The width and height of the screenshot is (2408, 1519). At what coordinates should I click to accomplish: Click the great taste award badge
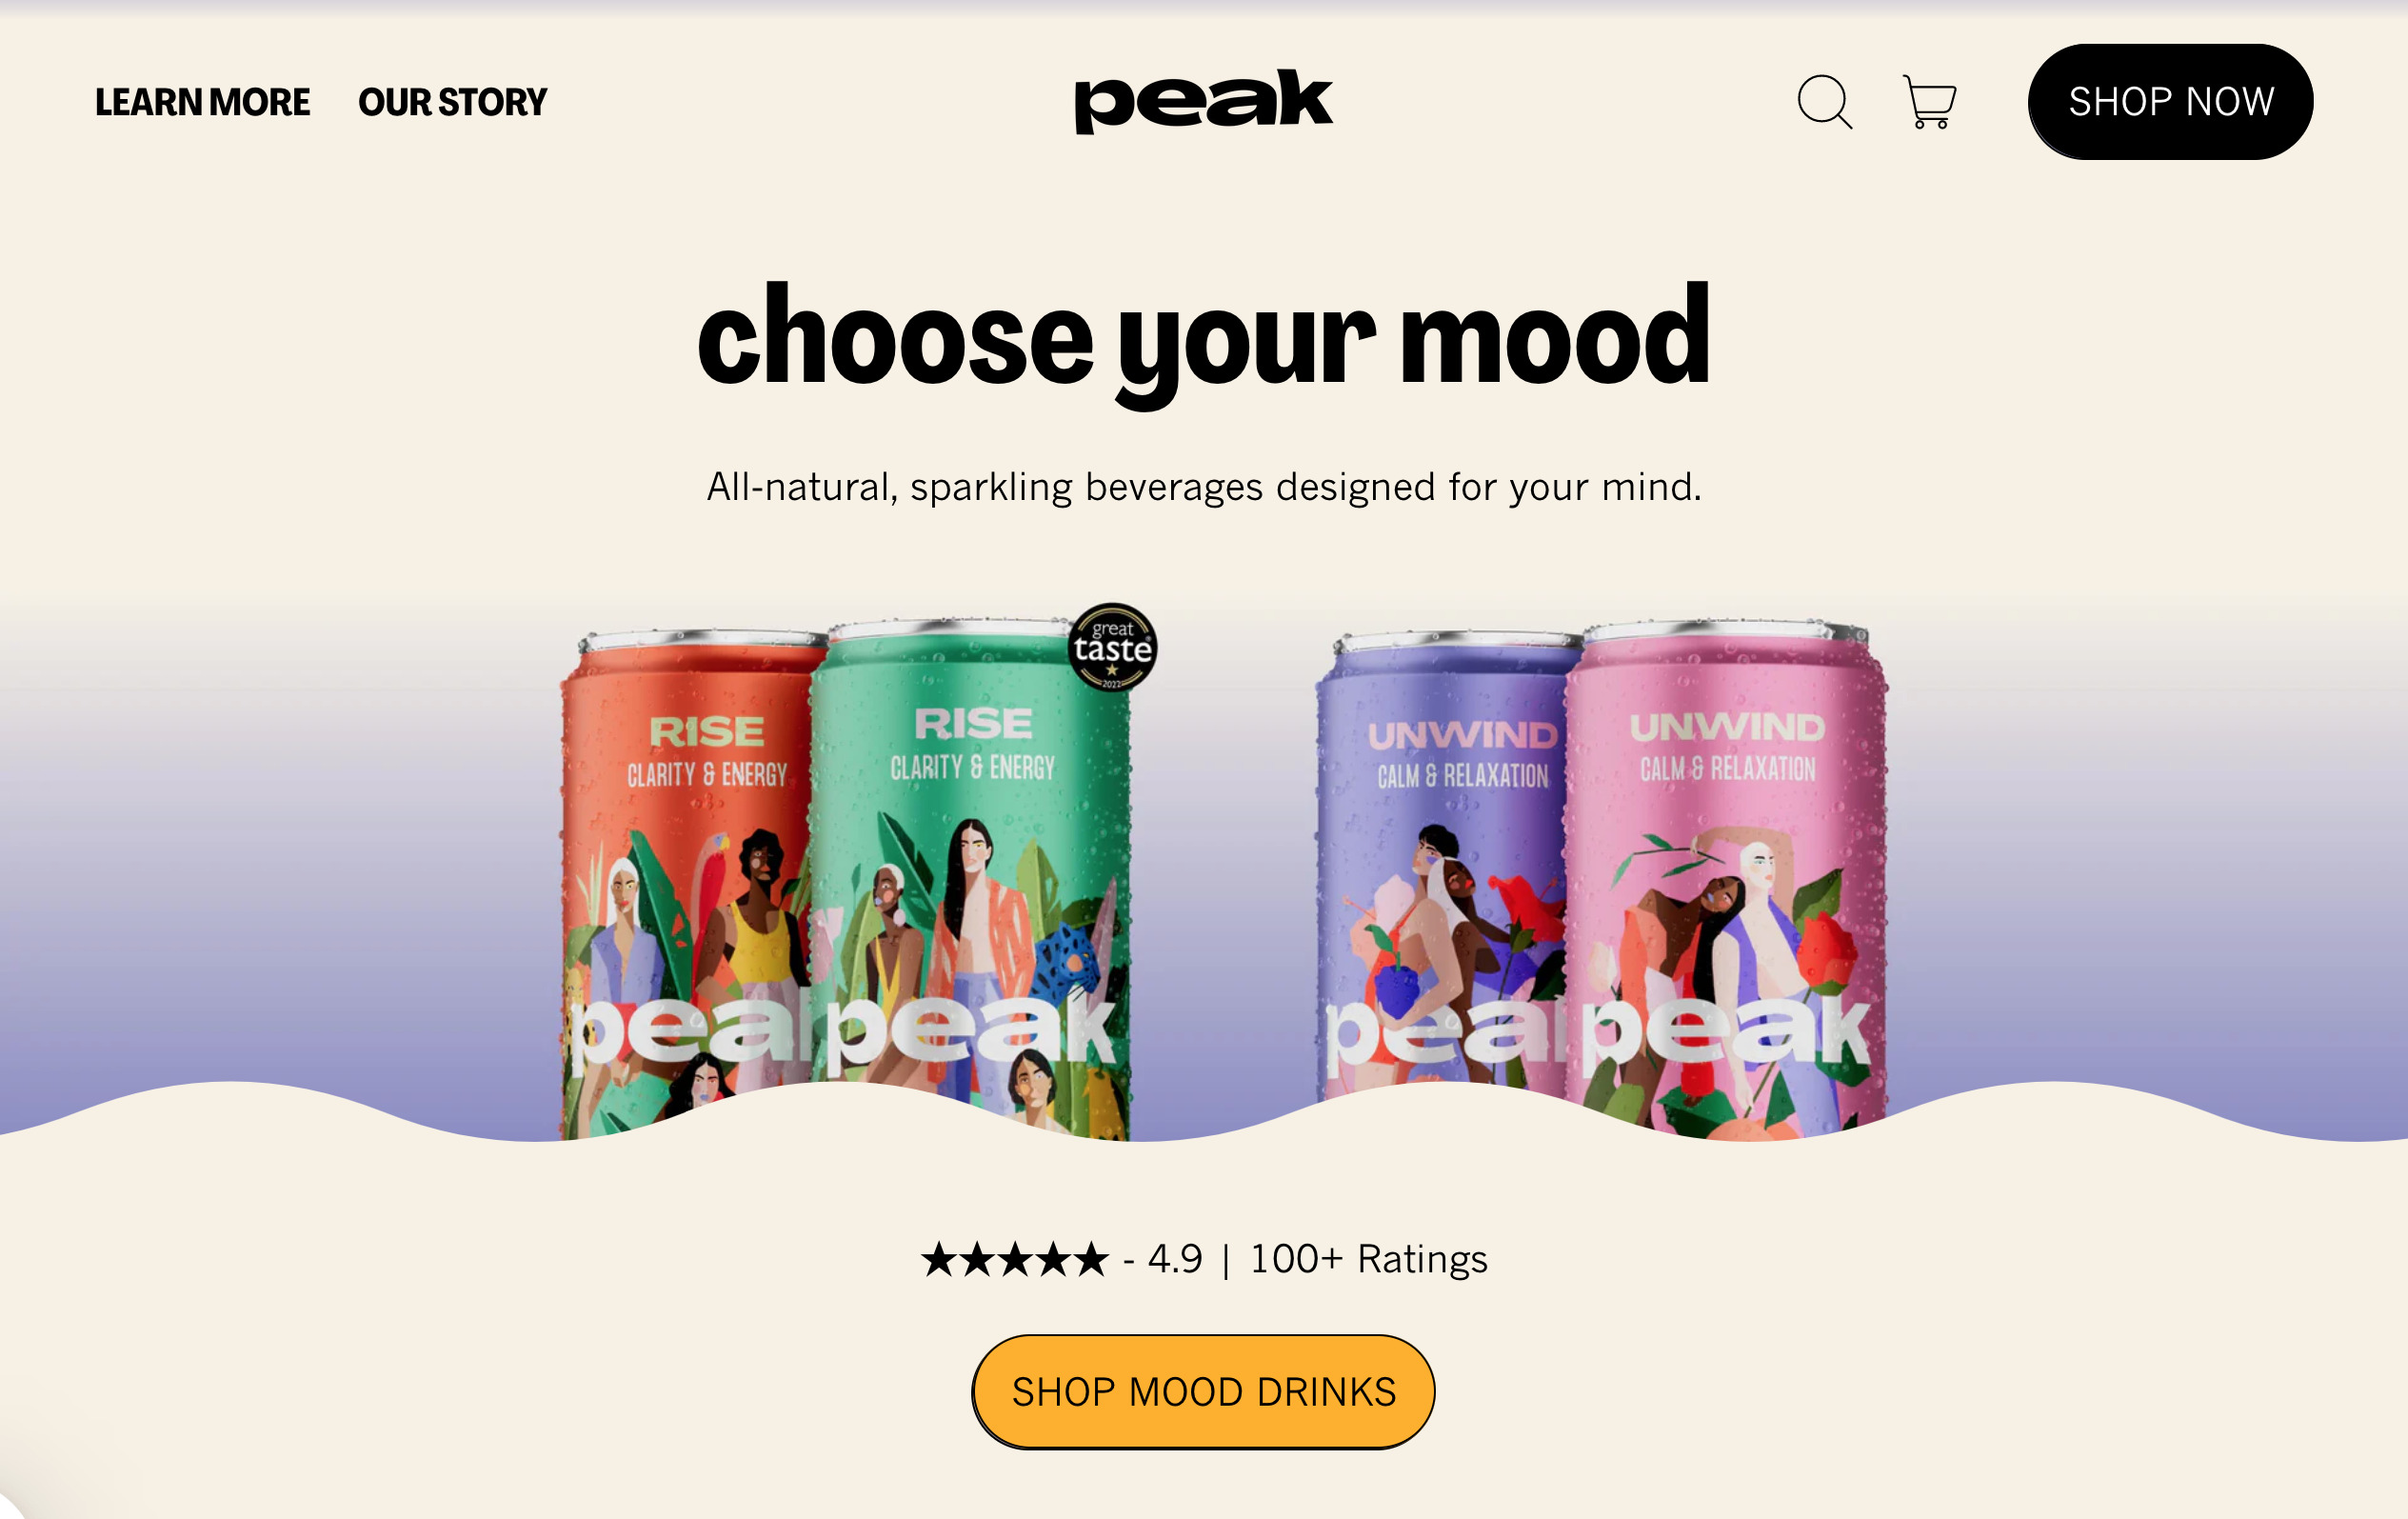1113,647
